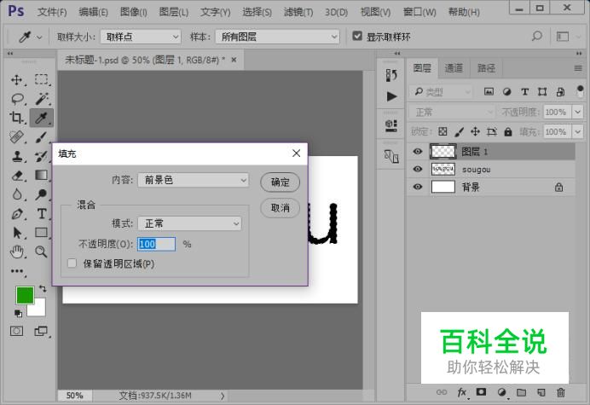
Task: Add a layer style fx
Action: [x=462, y=392]
